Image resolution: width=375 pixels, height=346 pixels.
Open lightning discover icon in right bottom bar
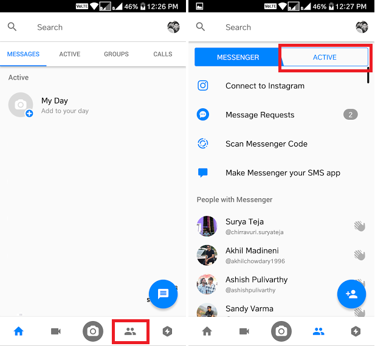(x=356, y=331)
